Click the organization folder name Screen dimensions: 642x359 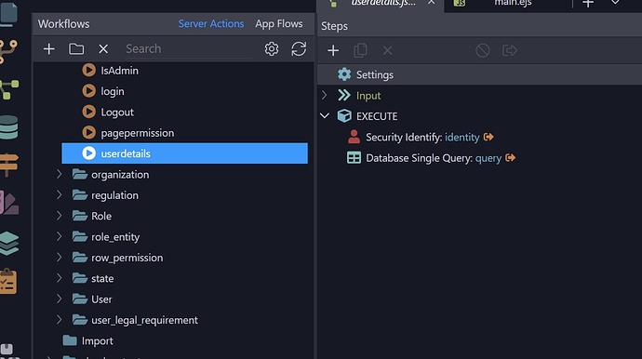(x=120, y=175)
